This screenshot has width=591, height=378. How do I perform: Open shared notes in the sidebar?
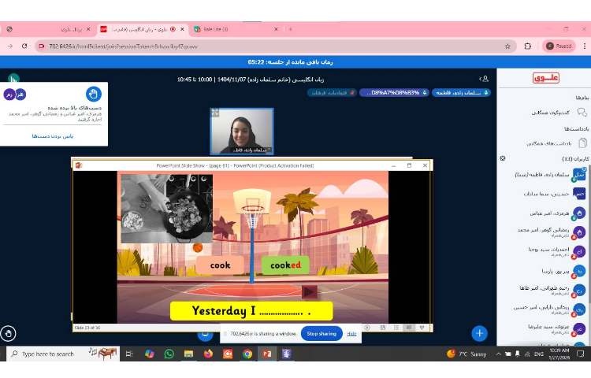click(553, 143)
